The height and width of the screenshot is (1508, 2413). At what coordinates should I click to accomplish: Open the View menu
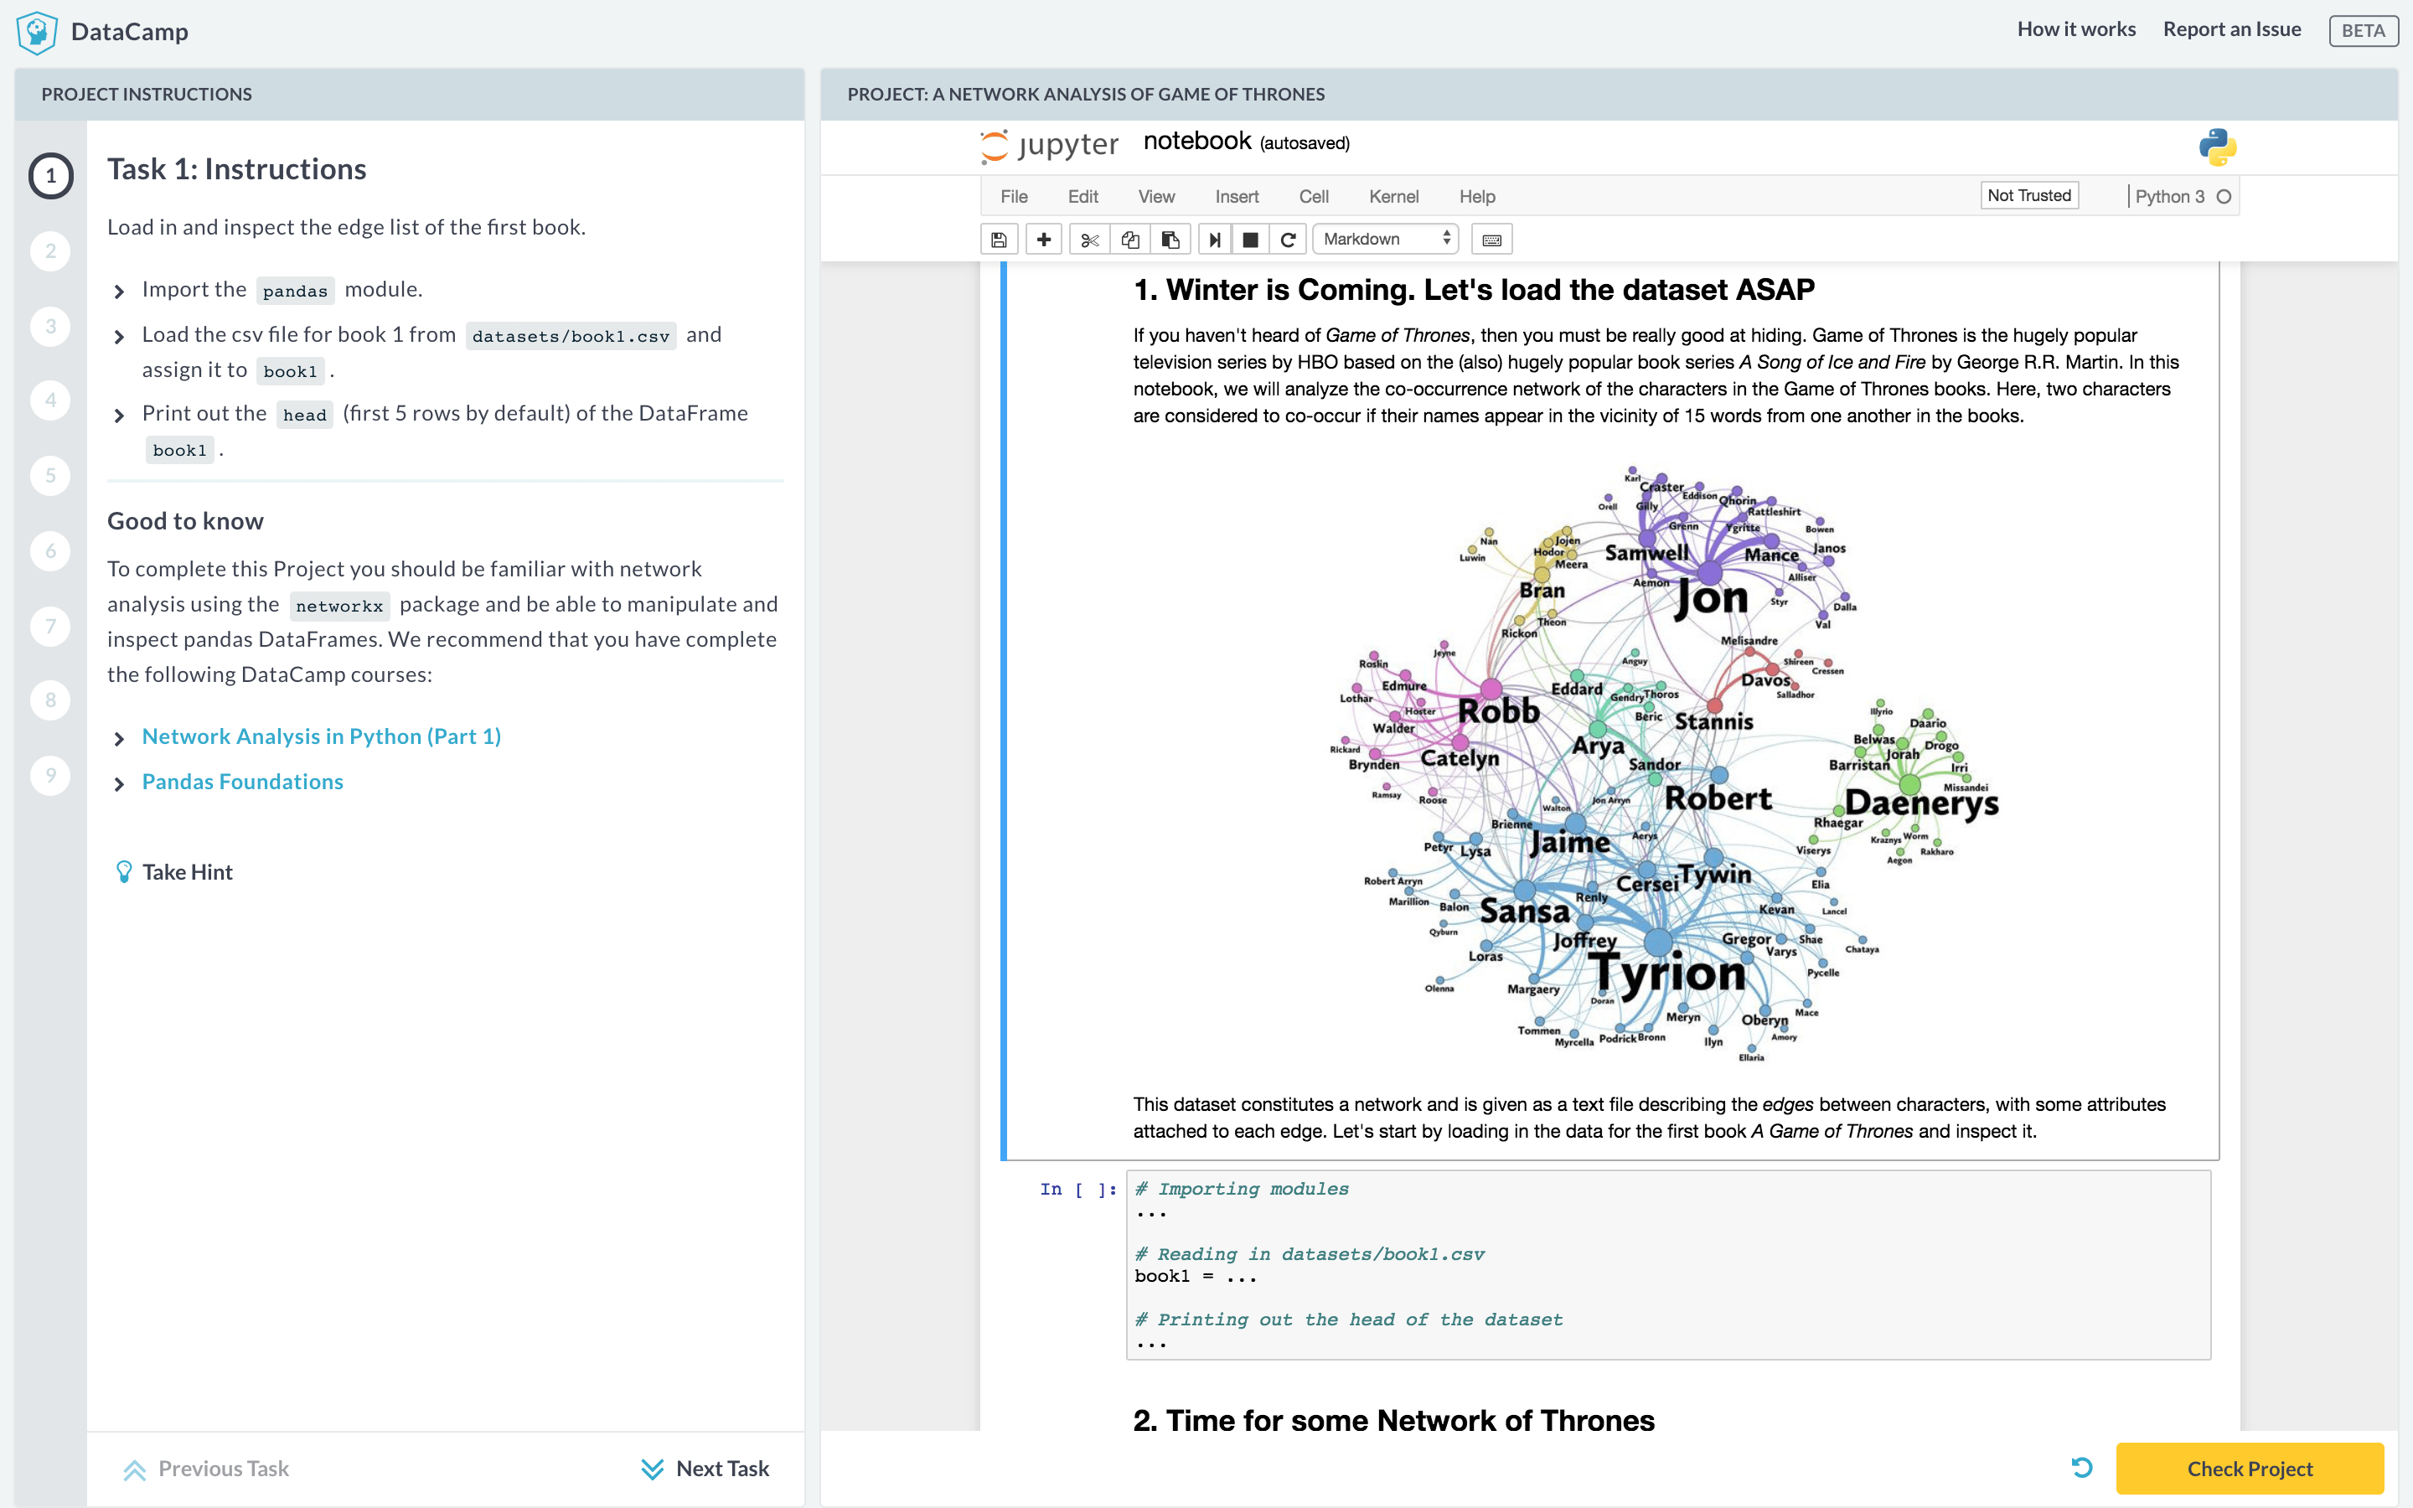click(x=1155, y=197)
